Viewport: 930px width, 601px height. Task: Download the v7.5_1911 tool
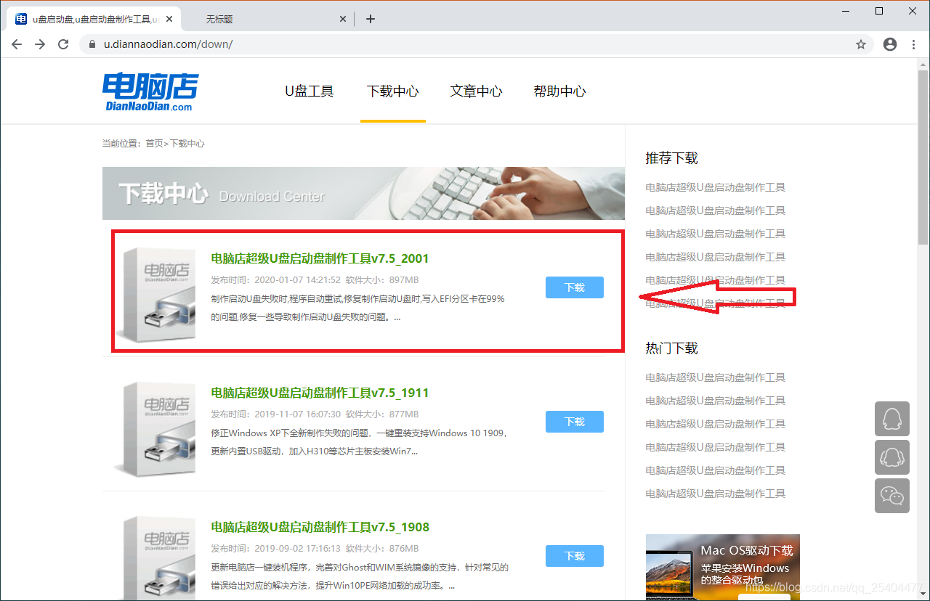click(575, 422)
